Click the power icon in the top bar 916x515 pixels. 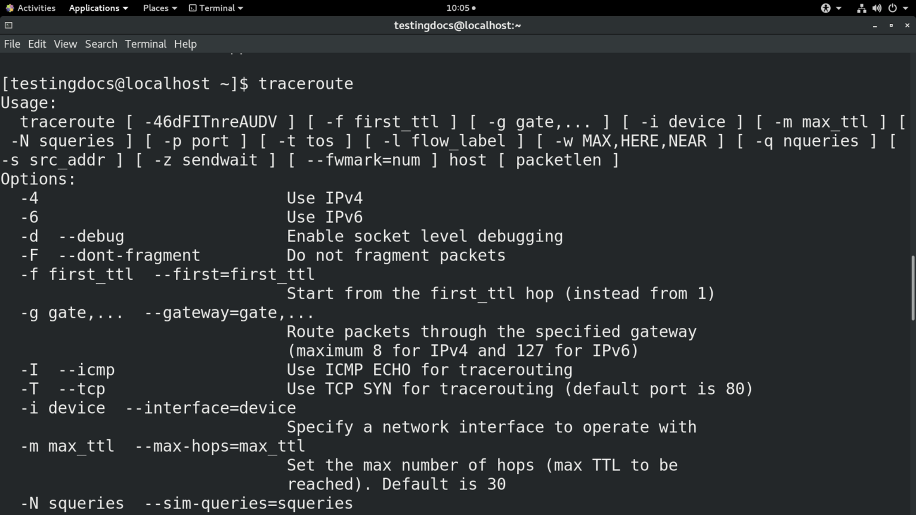893,8
